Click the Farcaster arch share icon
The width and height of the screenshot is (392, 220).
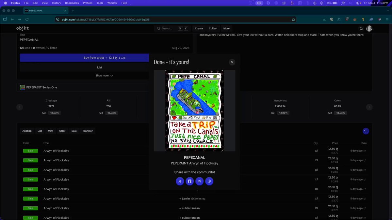coord(189,181)
